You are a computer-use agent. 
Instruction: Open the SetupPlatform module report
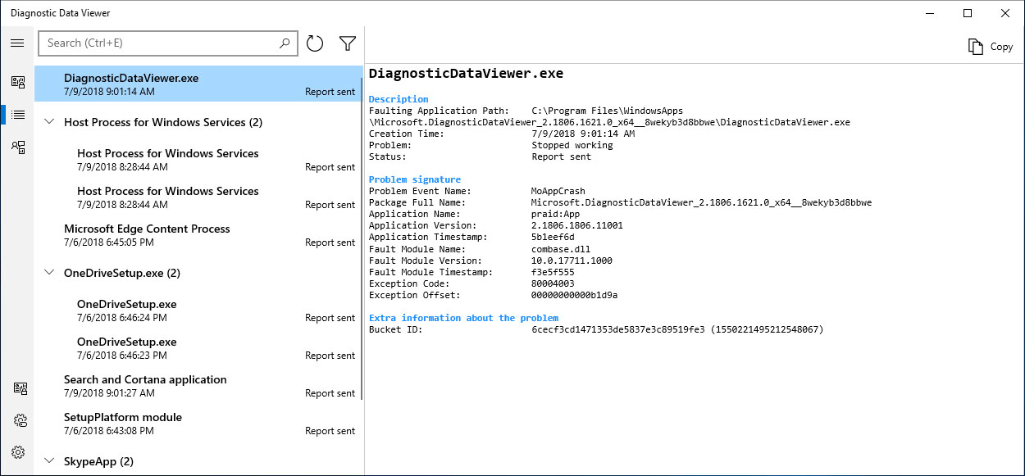point(198,424)
